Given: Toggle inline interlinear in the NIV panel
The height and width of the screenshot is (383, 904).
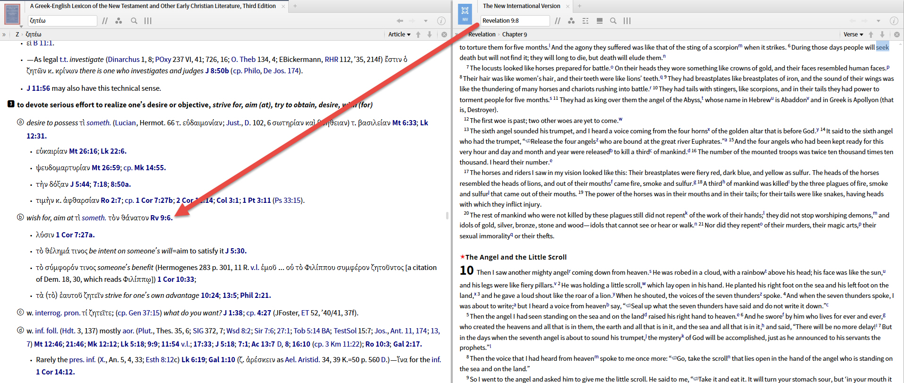Looking at the screenshot, I should [x=585, y=21].
